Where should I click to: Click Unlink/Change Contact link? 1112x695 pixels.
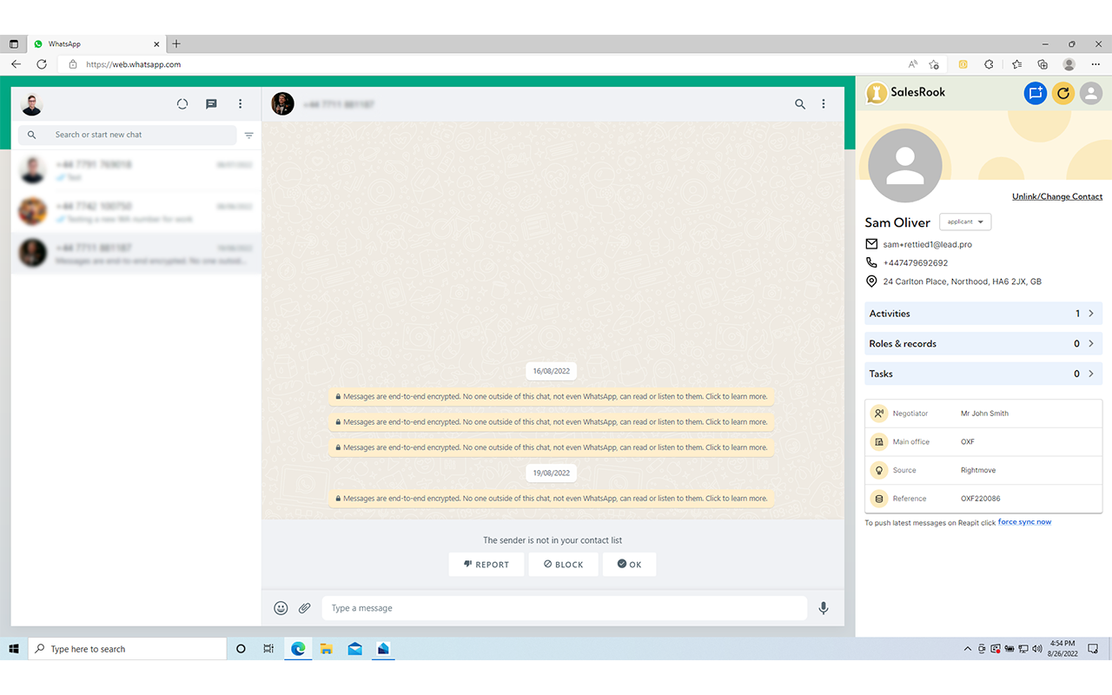(x=1057, y=196)
